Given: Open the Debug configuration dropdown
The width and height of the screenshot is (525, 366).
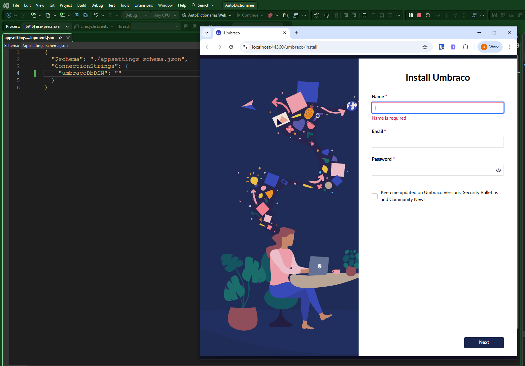Looking at the screenshot, I should tap(136, 15).
